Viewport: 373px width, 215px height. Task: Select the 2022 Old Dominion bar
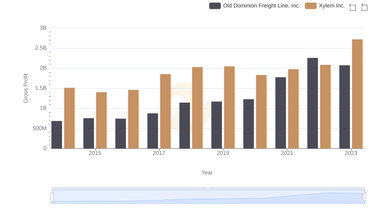312,103
